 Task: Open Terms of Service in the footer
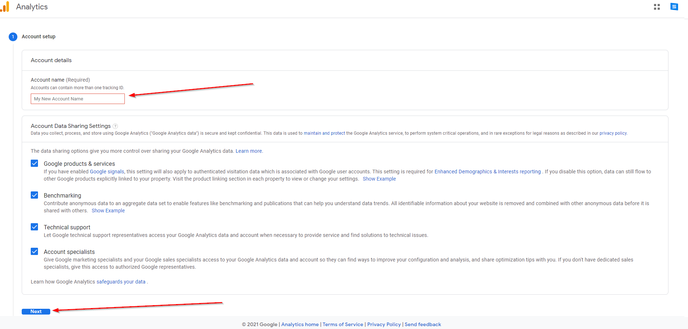(343, 324)
